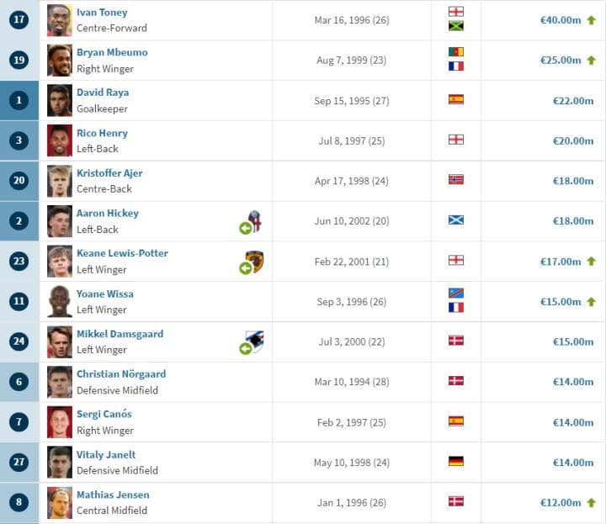Screen dimensions: 606x524
Task: Open Ivan Toney player profile link
Action: (102, 13)
